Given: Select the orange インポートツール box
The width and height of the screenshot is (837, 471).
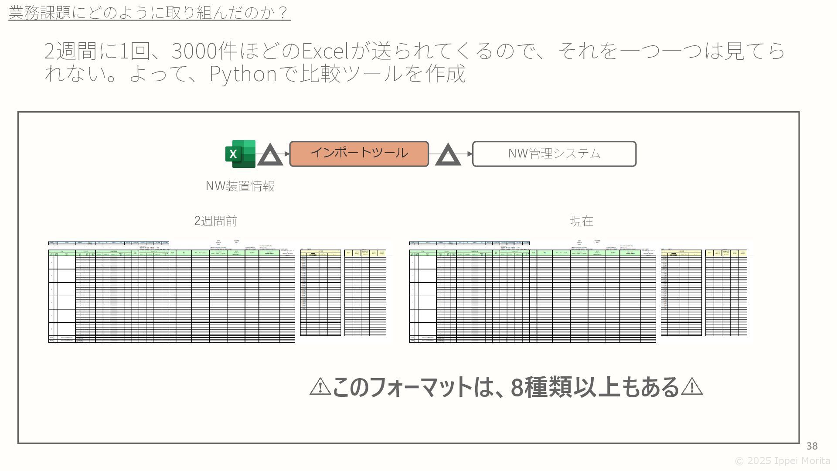Looking at the screenshot, I should (359, 154).
